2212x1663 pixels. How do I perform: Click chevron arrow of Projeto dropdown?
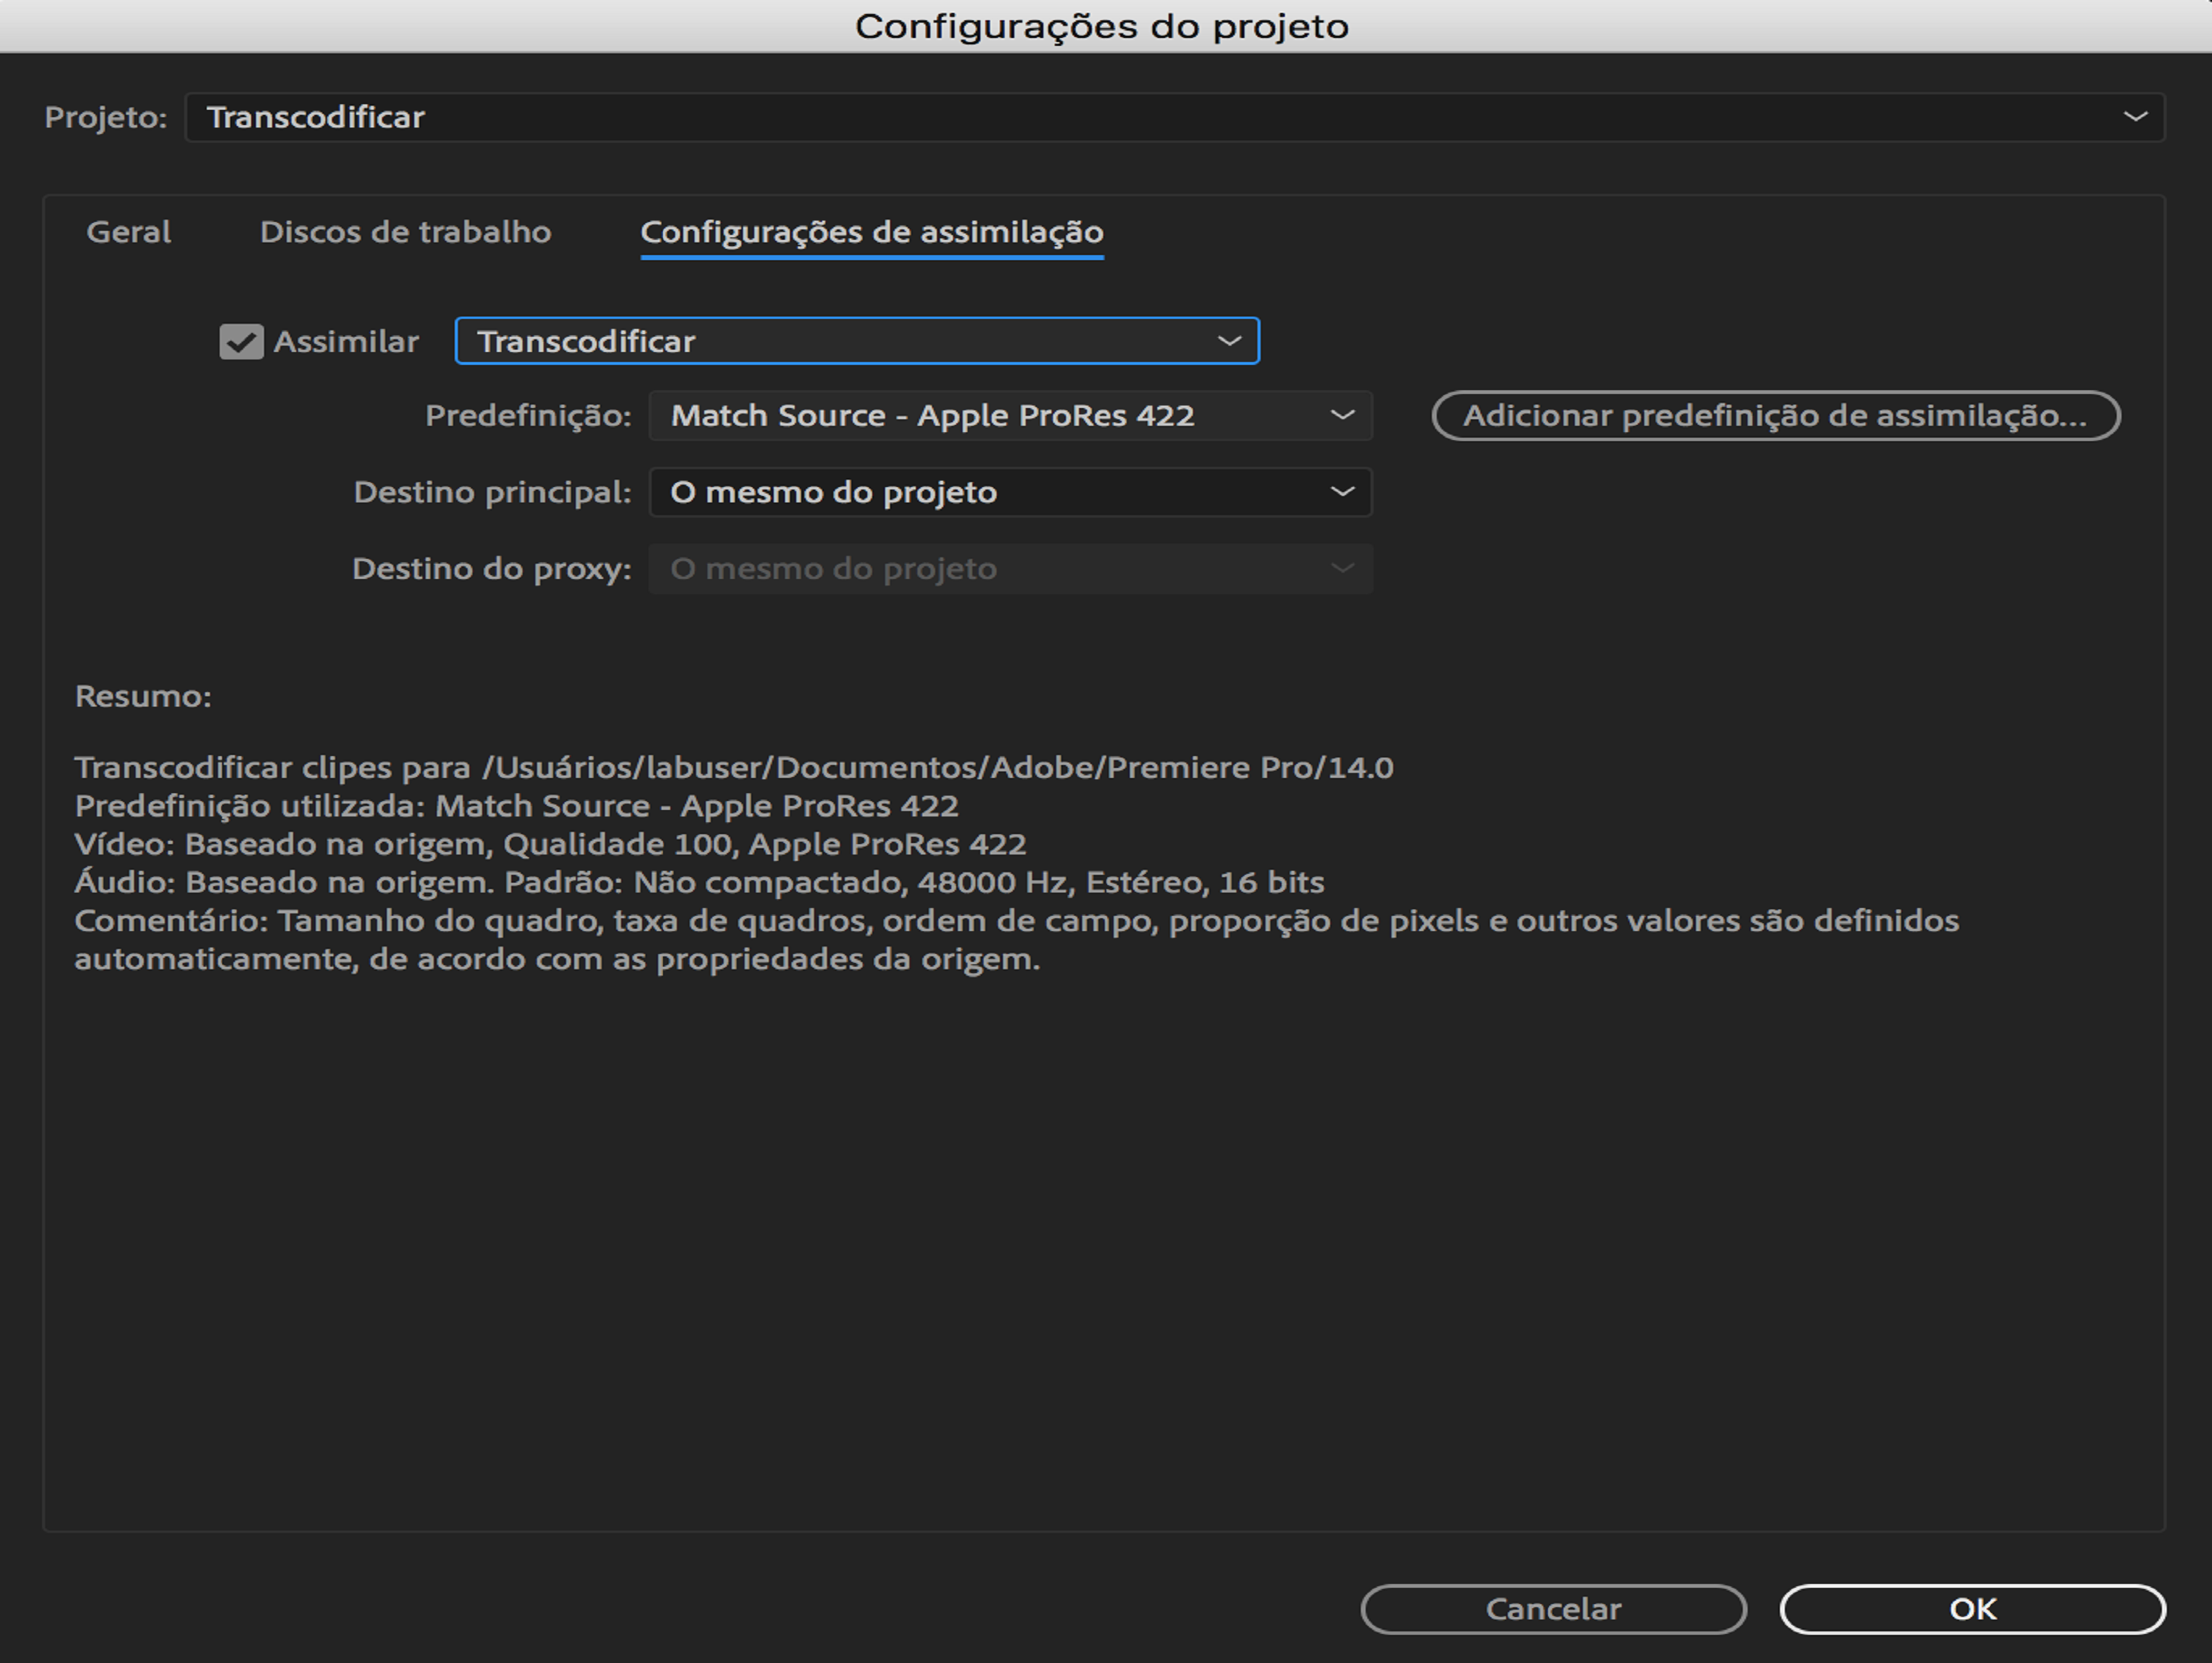[2135, 117]
